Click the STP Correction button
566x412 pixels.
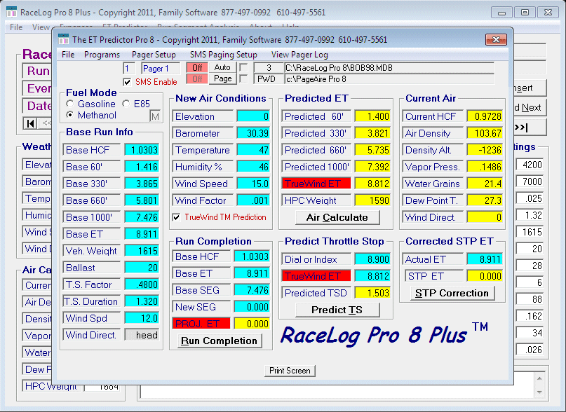pos(452,293)
